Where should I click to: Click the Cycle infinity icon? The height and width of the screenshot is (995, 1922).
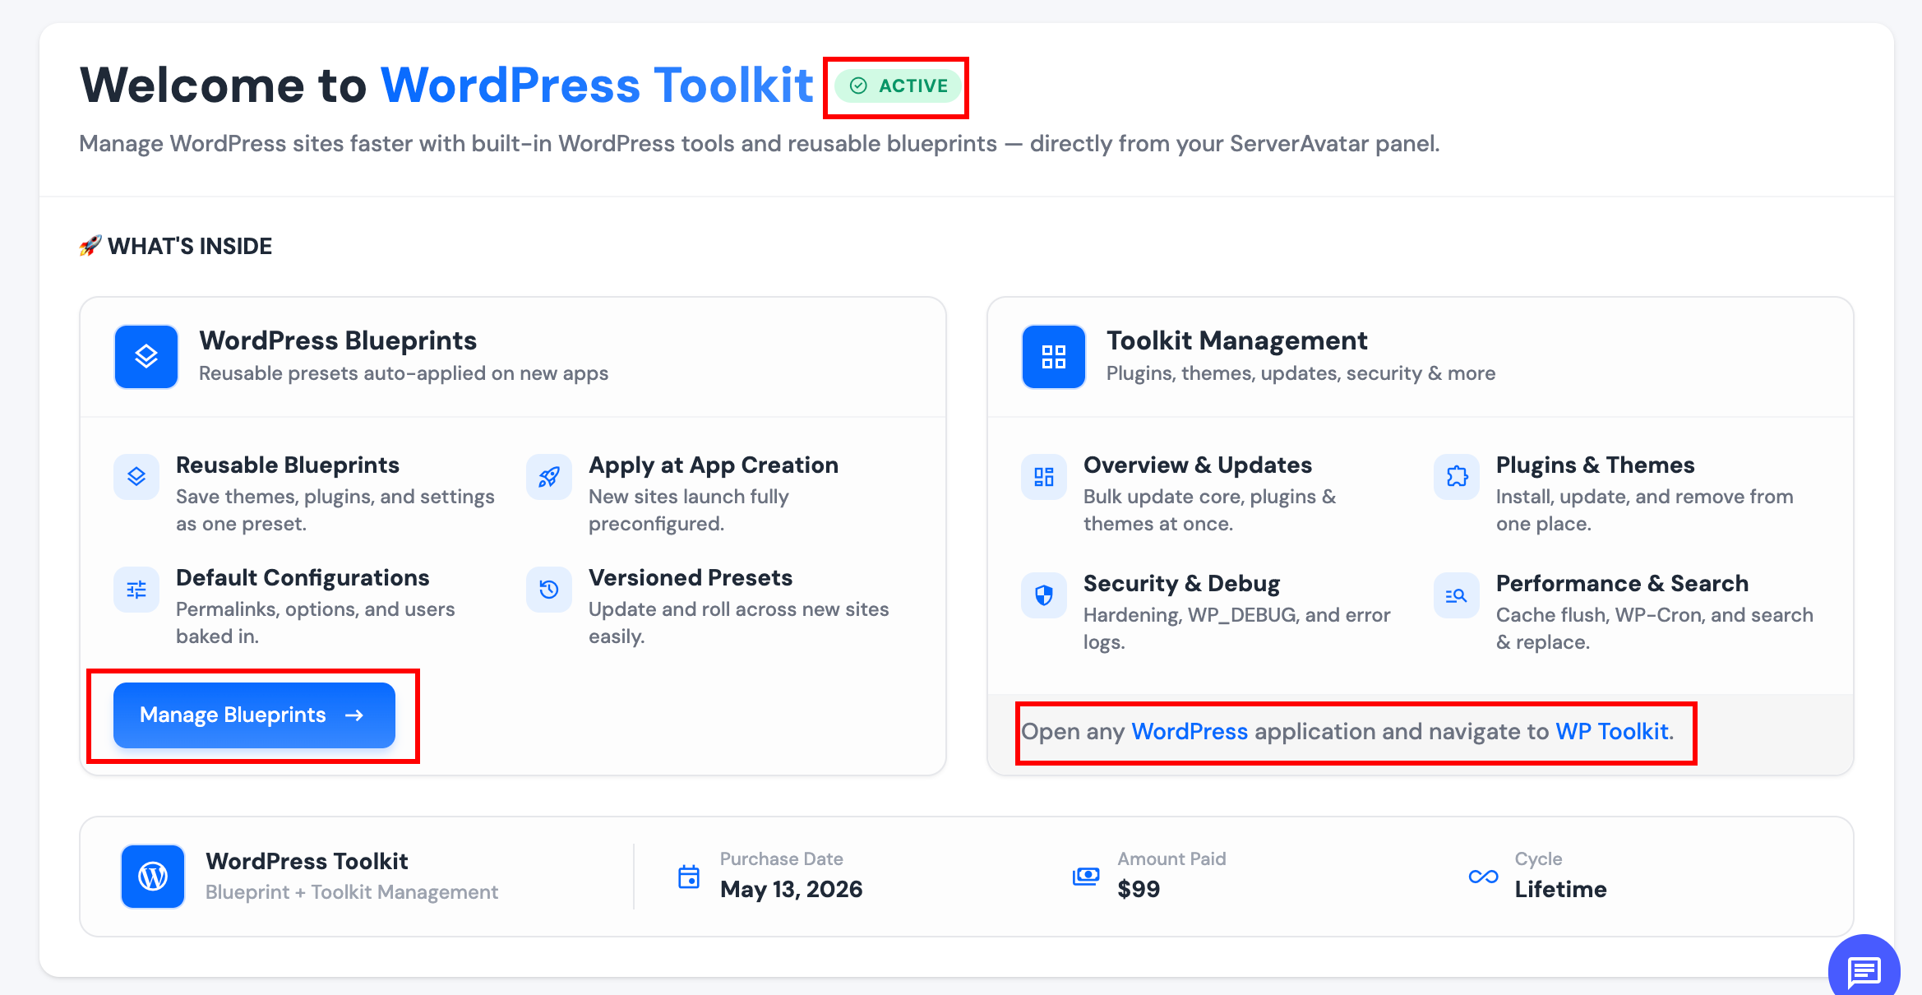1484,877
